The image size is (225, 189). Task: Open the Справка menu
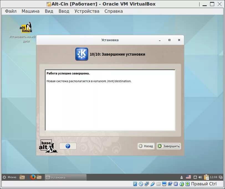tap(114, 11)
